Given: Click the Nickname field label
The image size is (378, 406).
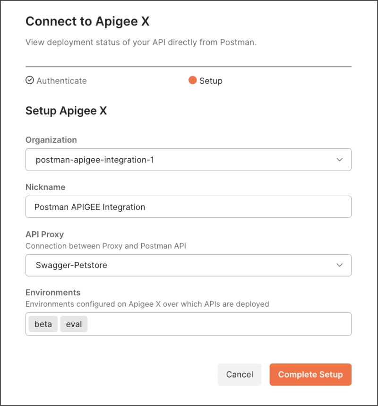Looking at the screenshot, I should [x=45, y=187].
